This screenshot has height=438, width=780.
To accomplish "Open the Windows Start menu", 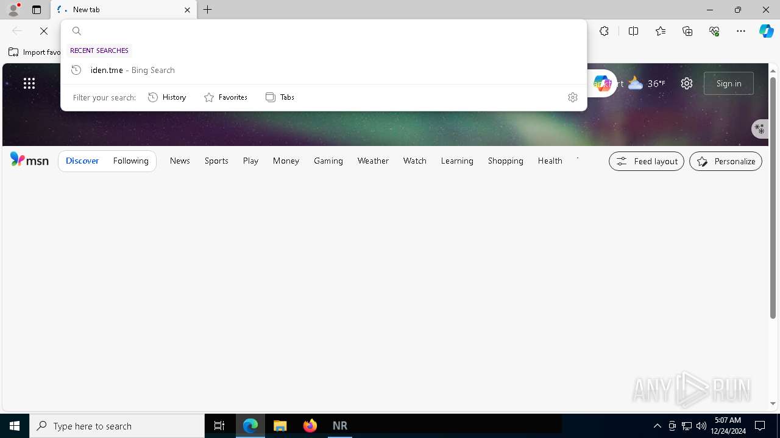I will pyautogui.click(x=15, y=426).
